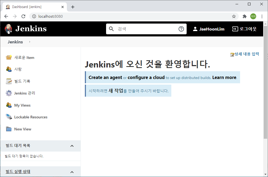Open a new browser tab with plus
This screenshot has height=177, width=268.
click(73, 7)
